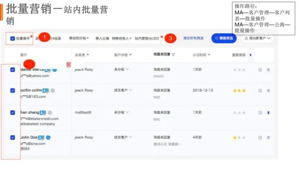Click the gray status icon beside ccifm ccifm
Image resolution: width=298 pixels, height=169 pixels.
tap(53, 91)
